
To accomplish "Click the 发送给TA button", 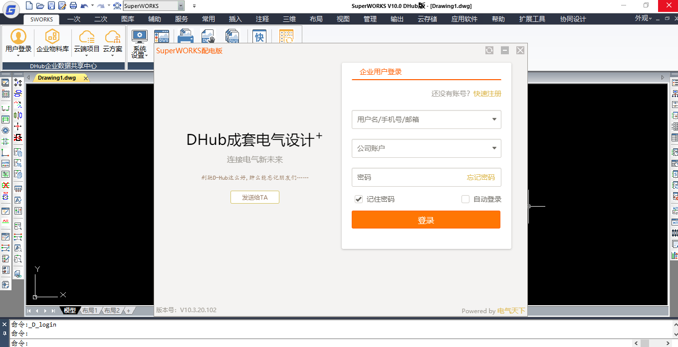I will click(255, 197).
